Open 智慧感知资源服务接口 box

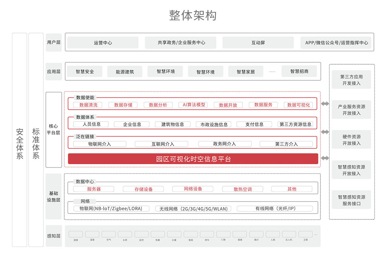(x=351, y=200)
